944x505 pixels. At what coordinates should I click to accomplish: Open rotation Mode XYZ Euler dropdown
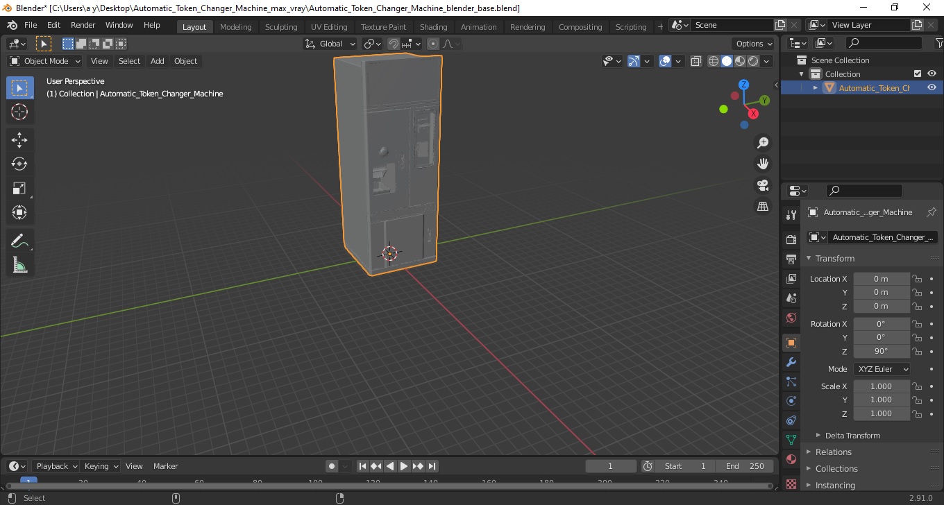(882, 369)
